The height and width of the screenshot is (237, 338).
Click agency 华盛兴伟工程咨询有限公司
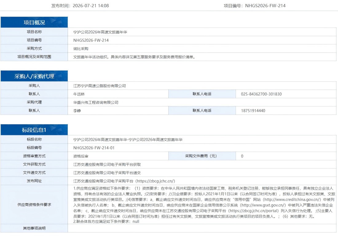pos(96,102)
